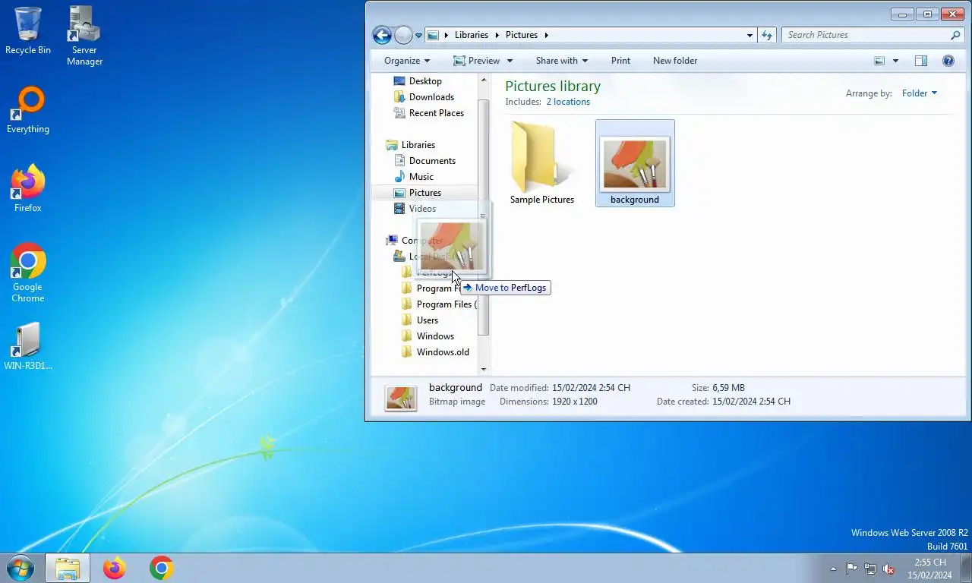Open address bar history dropdown
The height and width of the screenshot is (583, 972).
coord(750,35)
